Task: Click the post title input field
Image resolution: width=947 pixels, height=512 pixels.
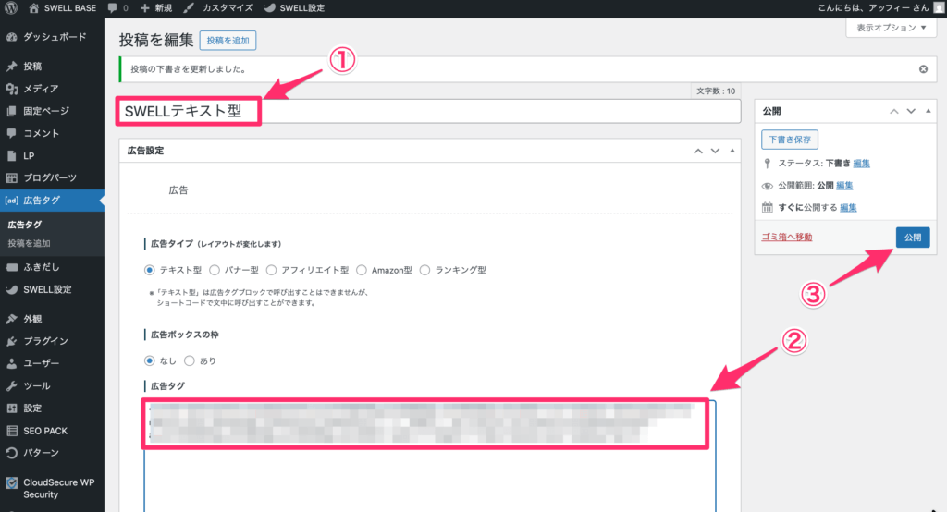Action: (499, 111)
